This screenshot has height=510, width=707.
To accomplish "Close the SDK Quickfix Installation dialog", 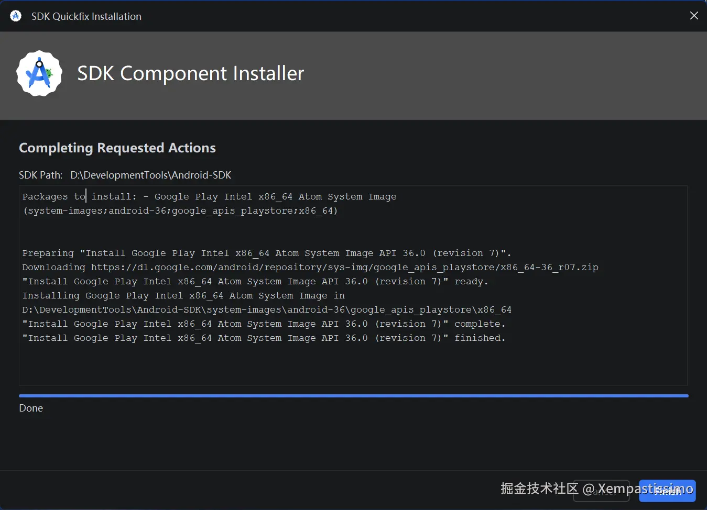I will [x=694, y=16].
